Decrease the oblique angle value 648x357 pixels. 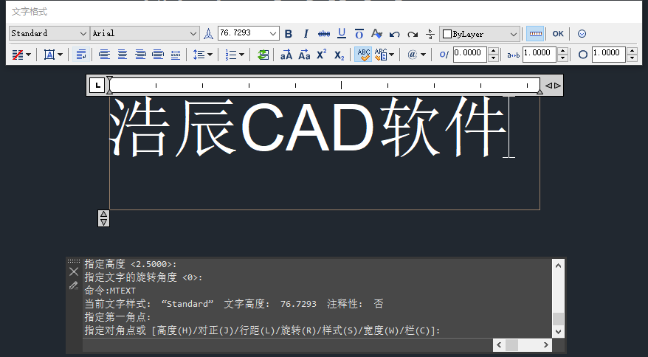[493, 58]
